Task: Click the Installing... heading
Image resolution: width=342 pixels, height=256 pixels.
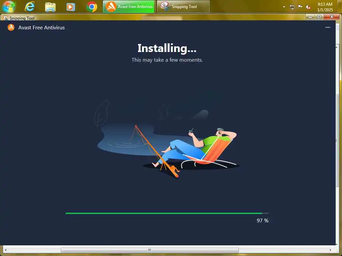Action: click(167, 48)
